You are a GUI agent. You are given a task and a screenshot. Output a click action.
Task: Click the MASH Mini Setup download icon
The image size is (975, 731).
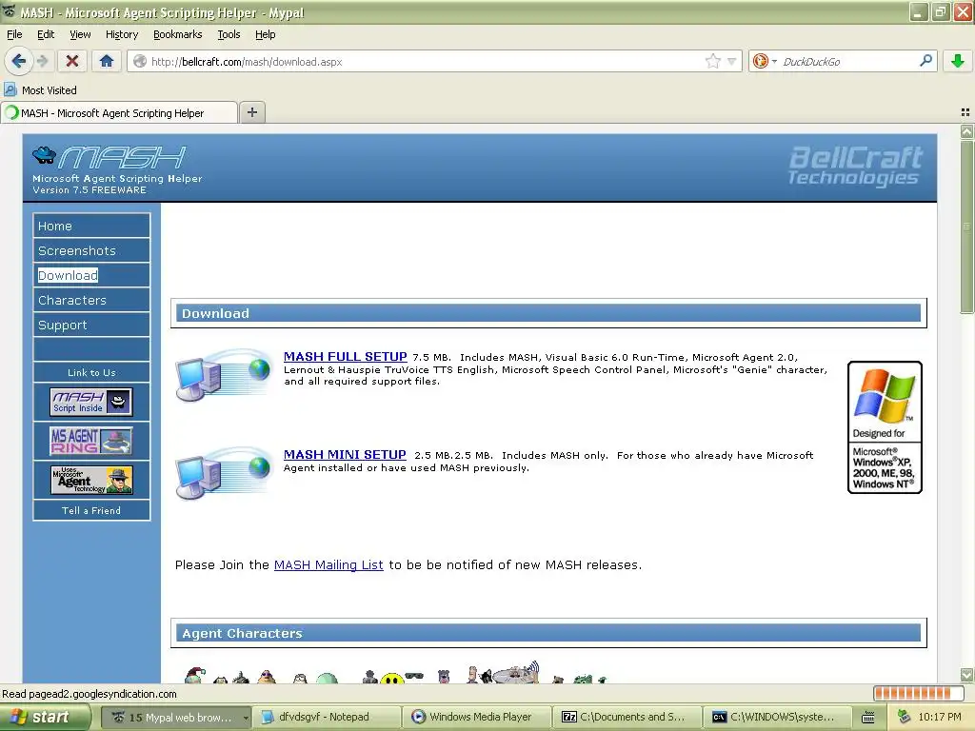tap(224, 472)
